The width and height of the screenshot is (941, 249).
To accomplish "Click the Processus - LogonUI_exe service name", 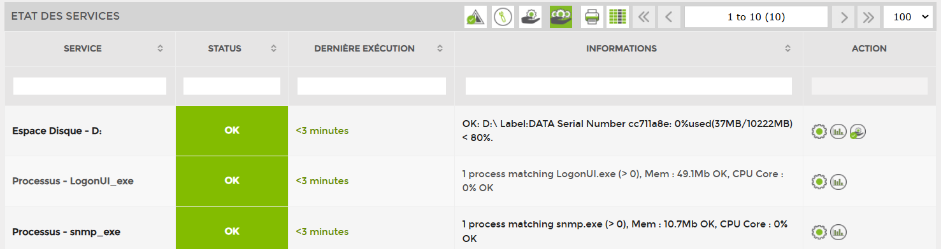I will click(73, 181).
